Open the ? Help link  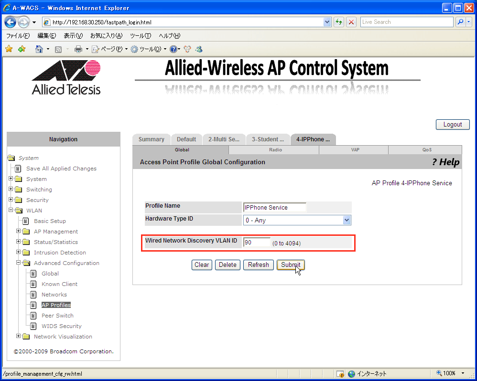pos(445,162)
